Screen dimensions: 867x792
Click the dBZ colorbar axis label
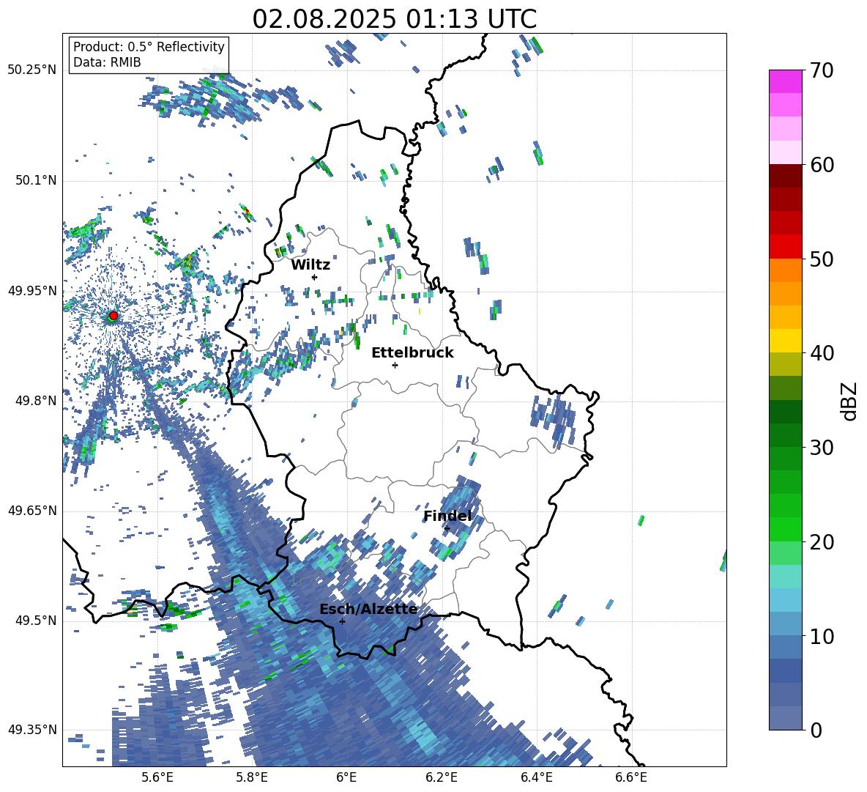pyautogui.click(x=850, y=401)
